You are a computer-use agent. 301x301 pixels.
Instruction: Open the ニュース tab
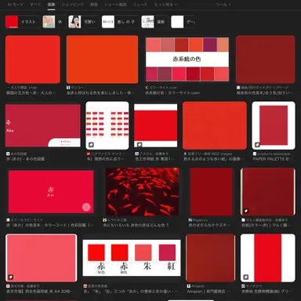[x=140, y=5]
